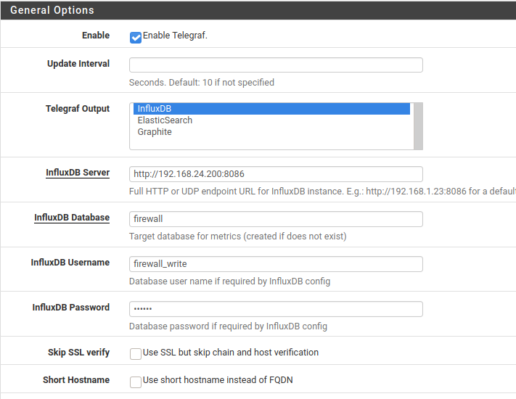Click the Telegraf Output list scrollbar
Screen dimensions: 516x399
pos(418,126)
